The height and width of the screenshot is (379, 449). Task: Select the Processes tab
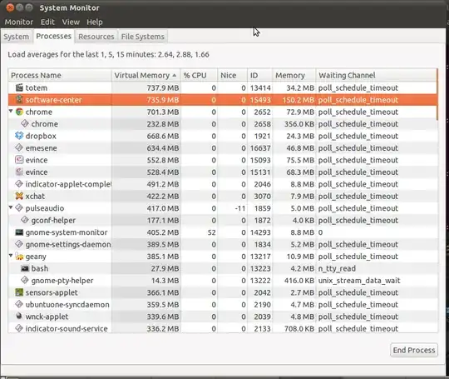pyautogui.click(x=54, y=36)
